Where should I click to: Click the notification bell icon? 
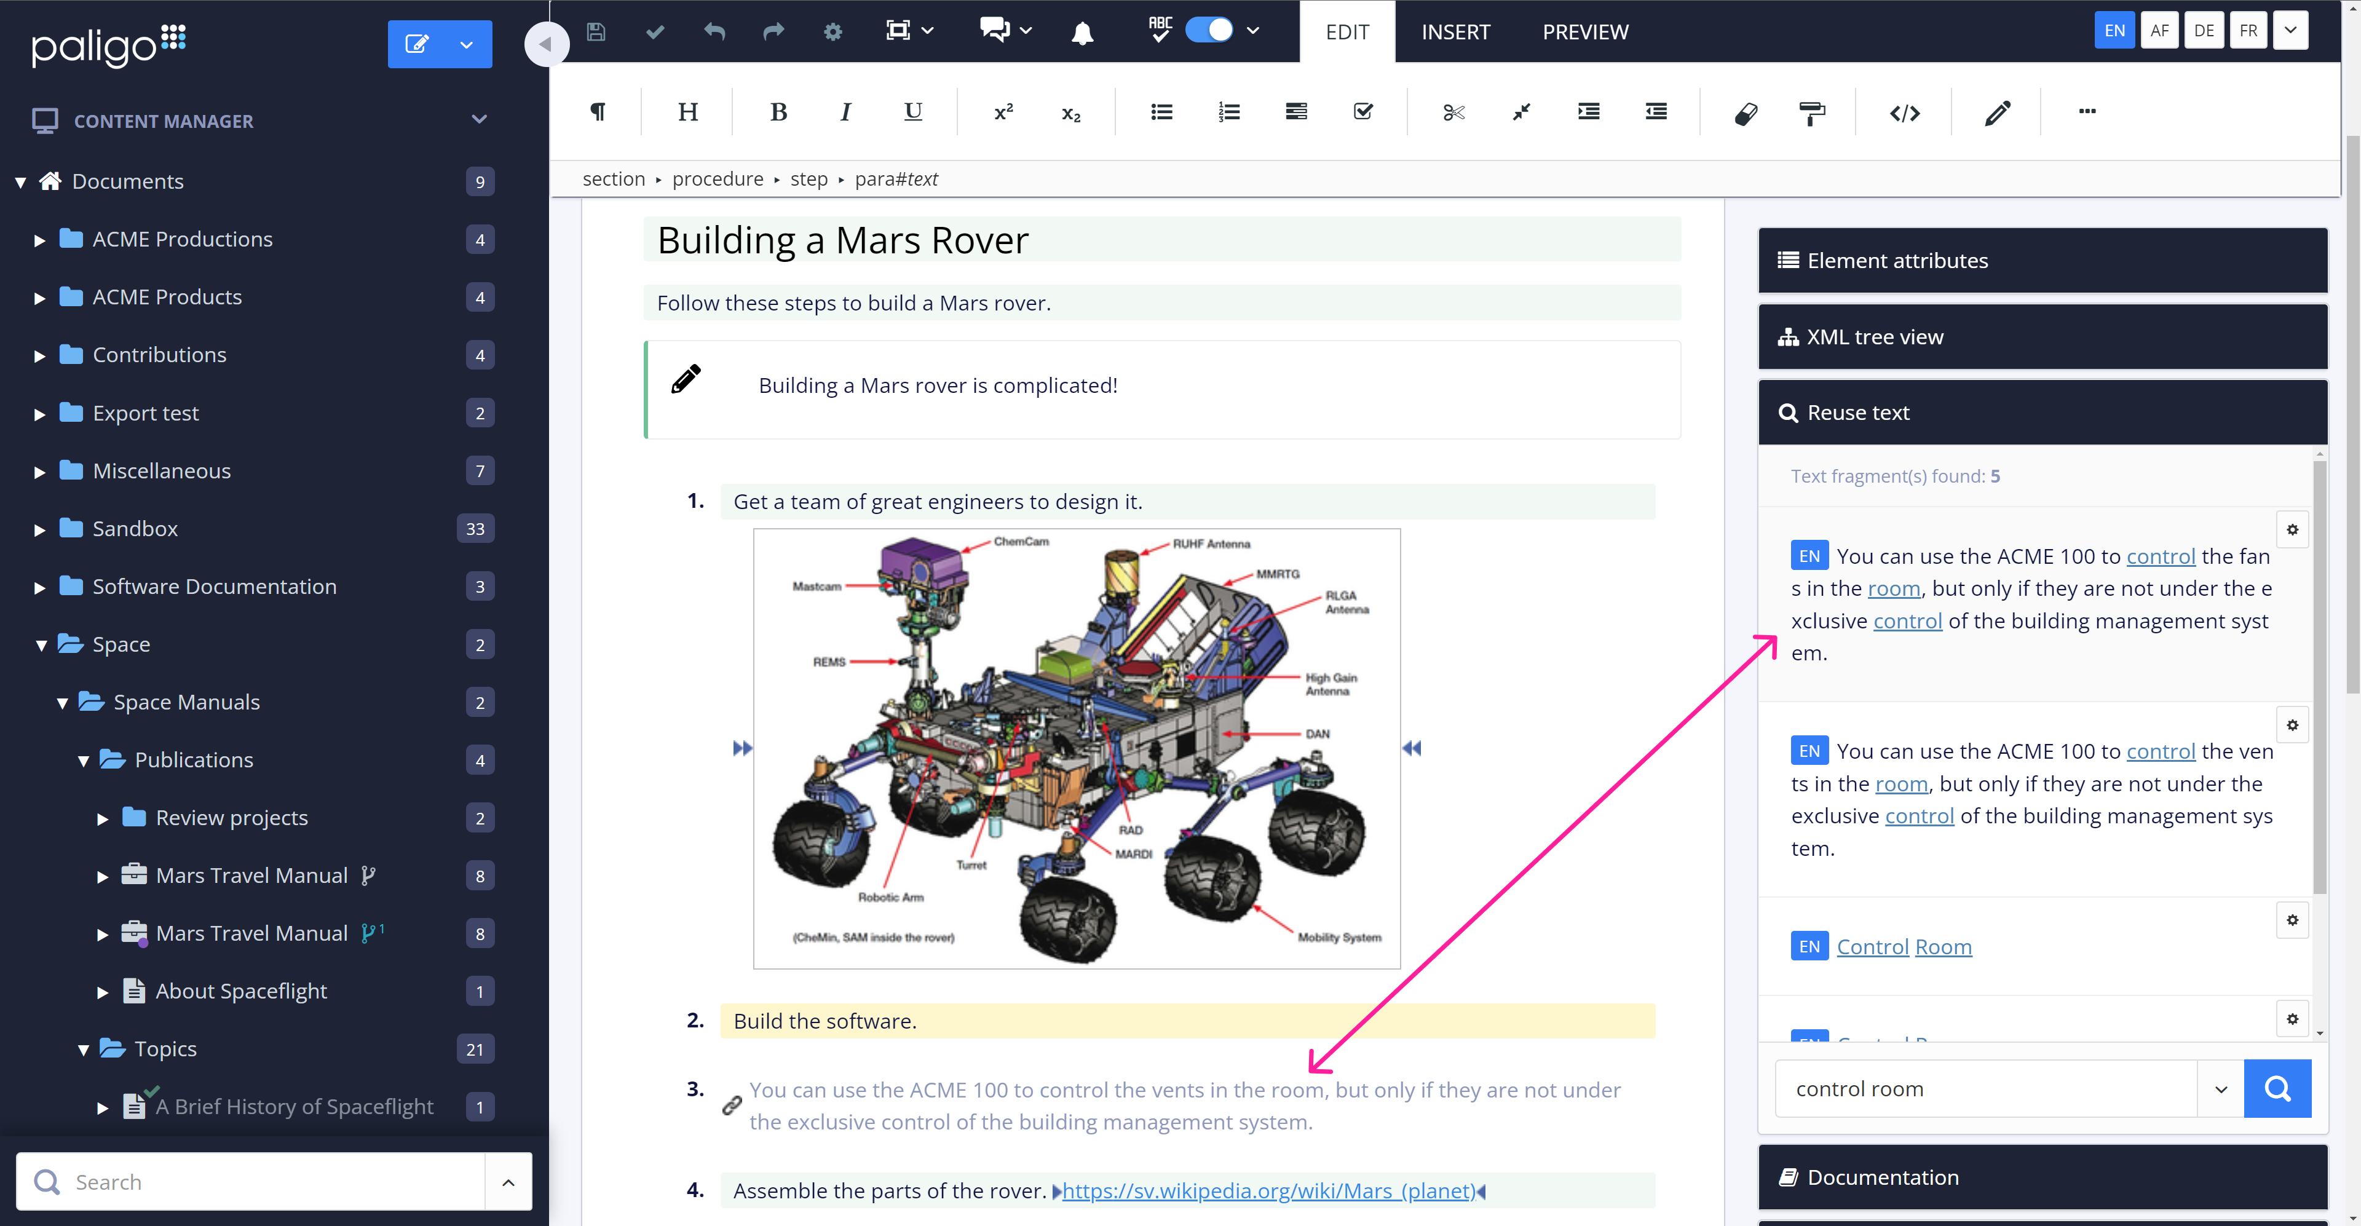tap(1082, 32)
